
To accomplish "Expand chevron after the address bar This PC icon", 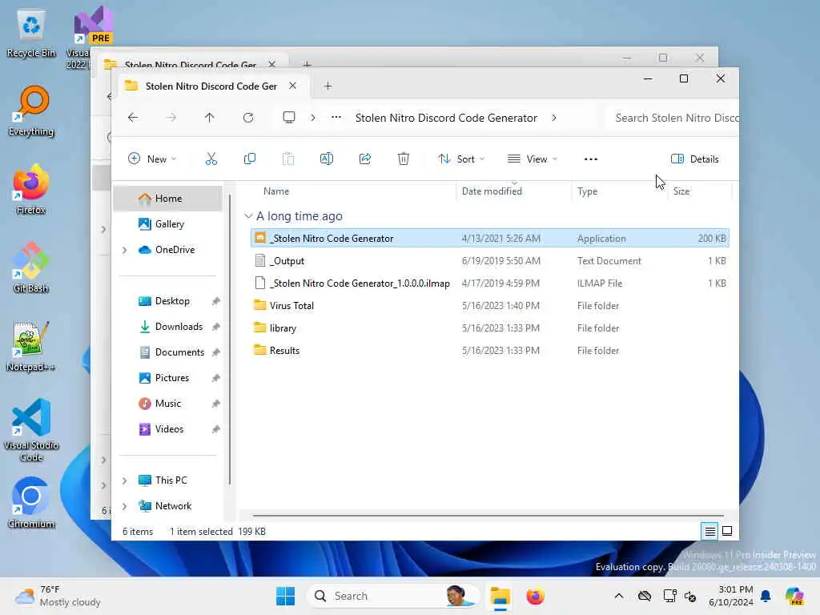I will tap(313, 118).
